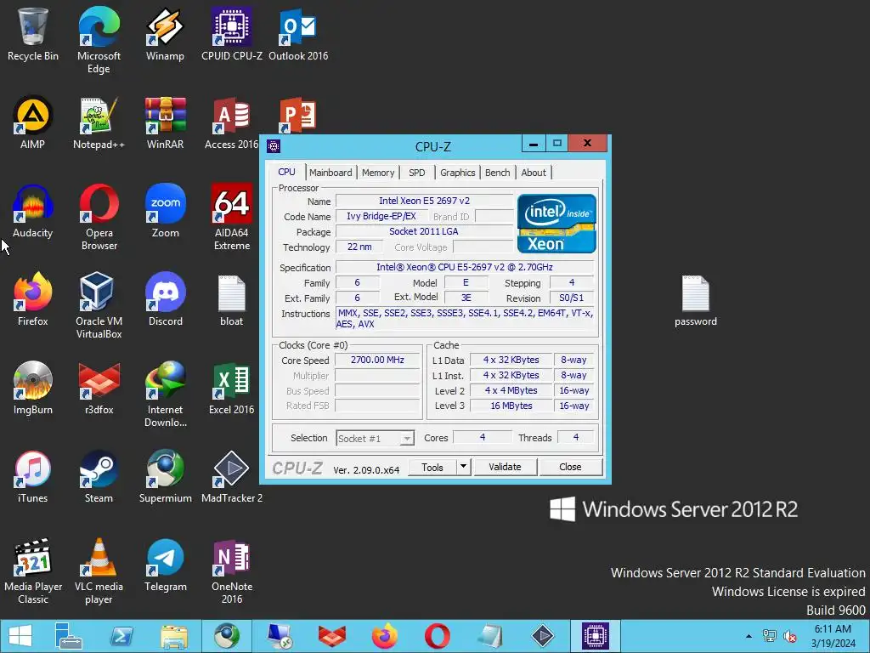Open the Tools dropdown arrow
The width and height of the screenshot is (870, 653).
pos(463,467)
